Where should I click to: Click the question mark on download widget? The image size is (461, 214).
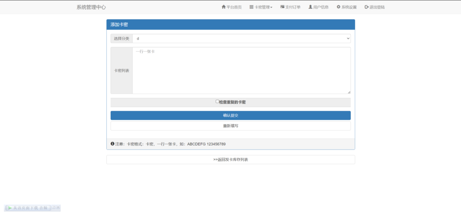(x=54, y=207)
